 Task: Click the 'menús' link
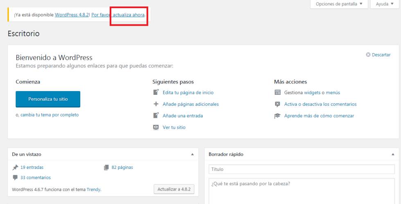(x=333, y=92)
